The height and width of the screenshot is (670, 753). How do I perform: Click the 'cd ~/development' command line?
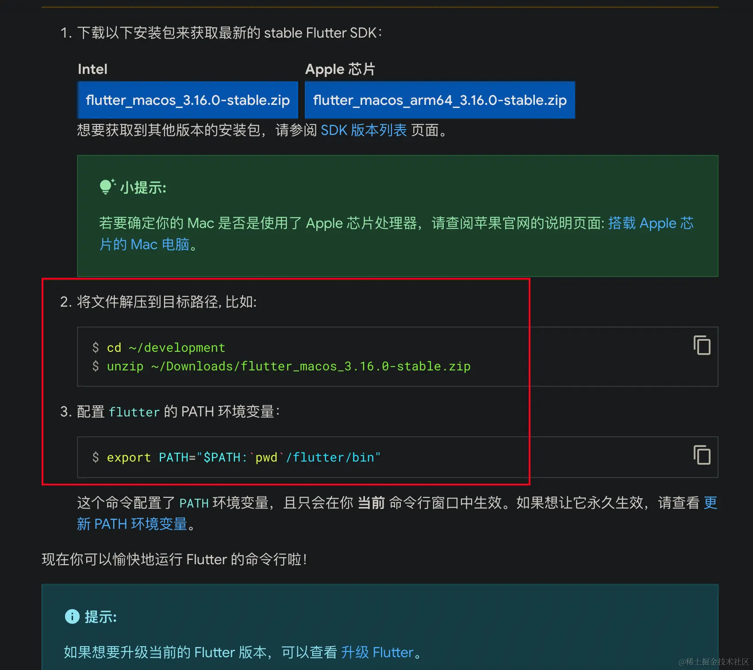(166, 348)
